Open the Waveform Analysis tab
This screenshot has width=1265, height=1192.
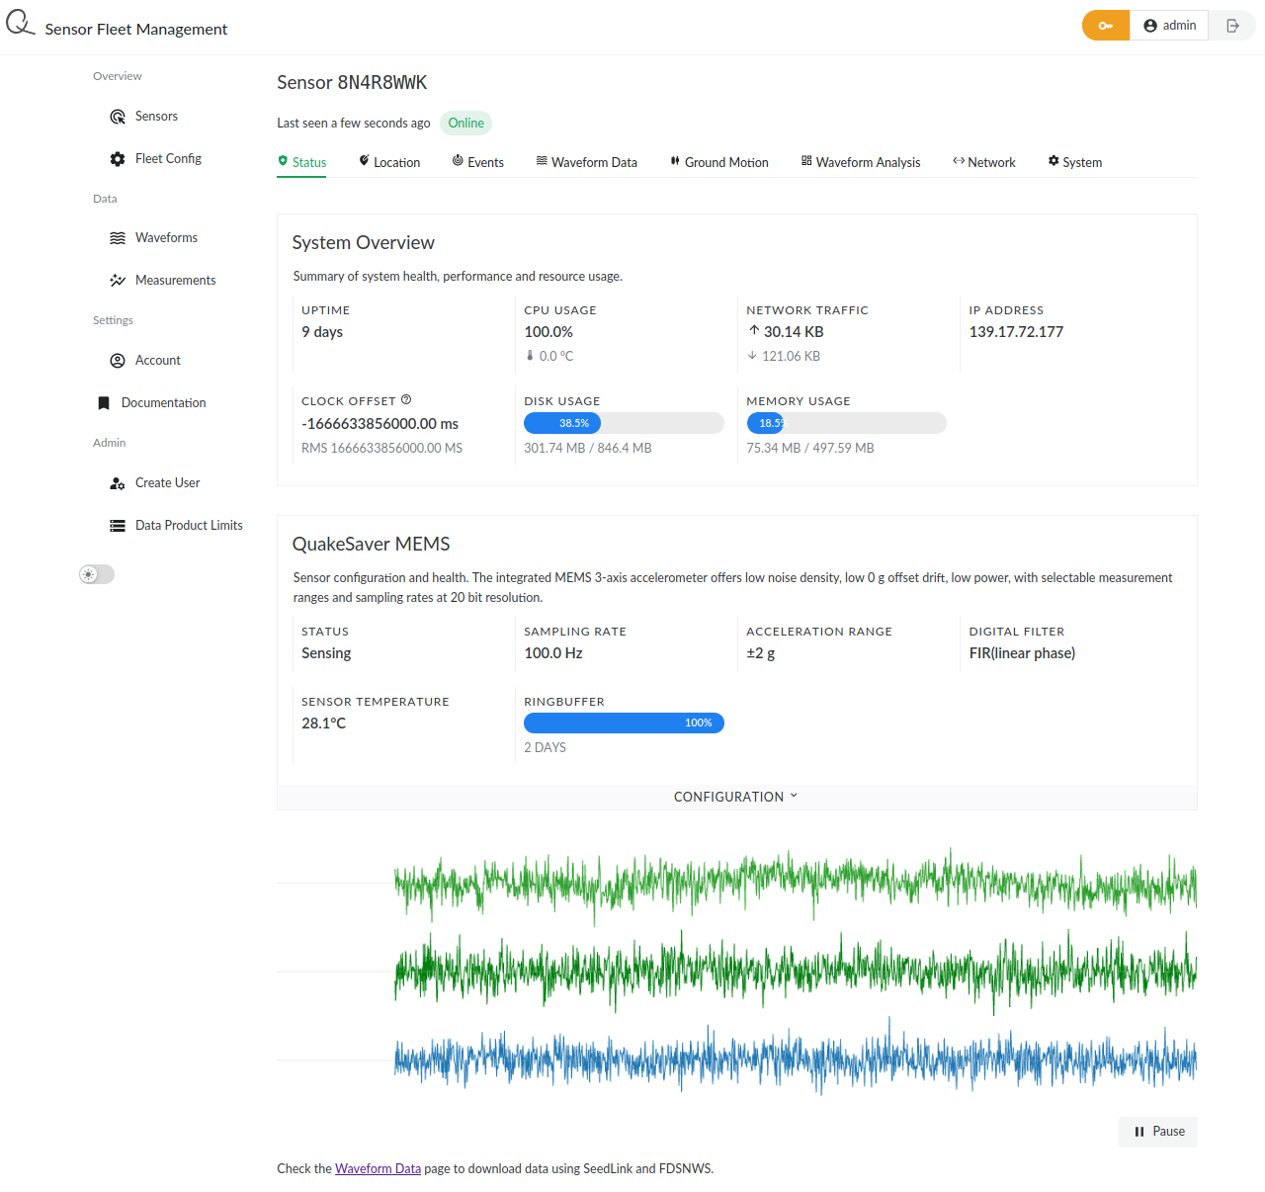point(860,162)
